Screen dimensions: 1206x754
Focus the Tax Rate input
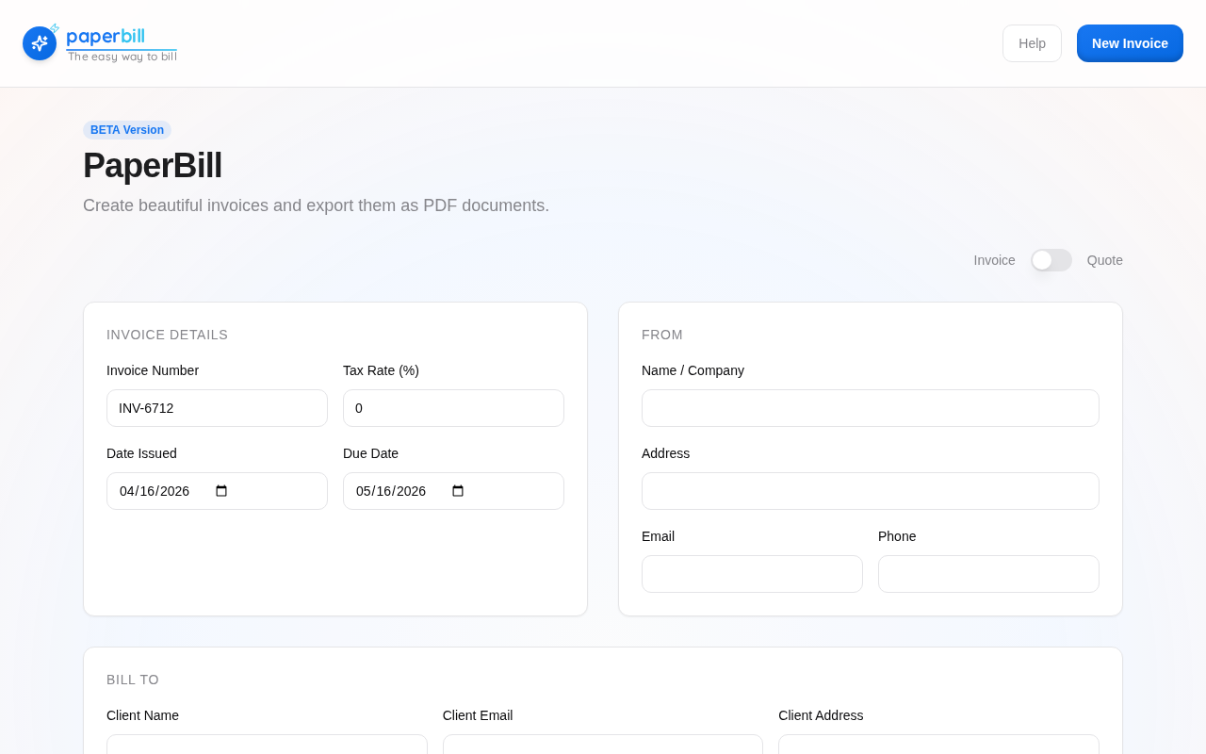click(453, 408)
